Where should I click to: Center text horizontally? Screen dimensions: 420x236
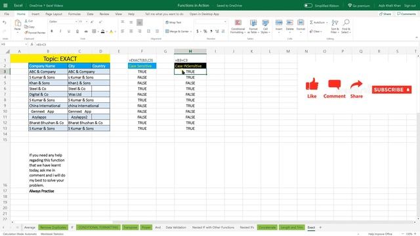point(131,31)
